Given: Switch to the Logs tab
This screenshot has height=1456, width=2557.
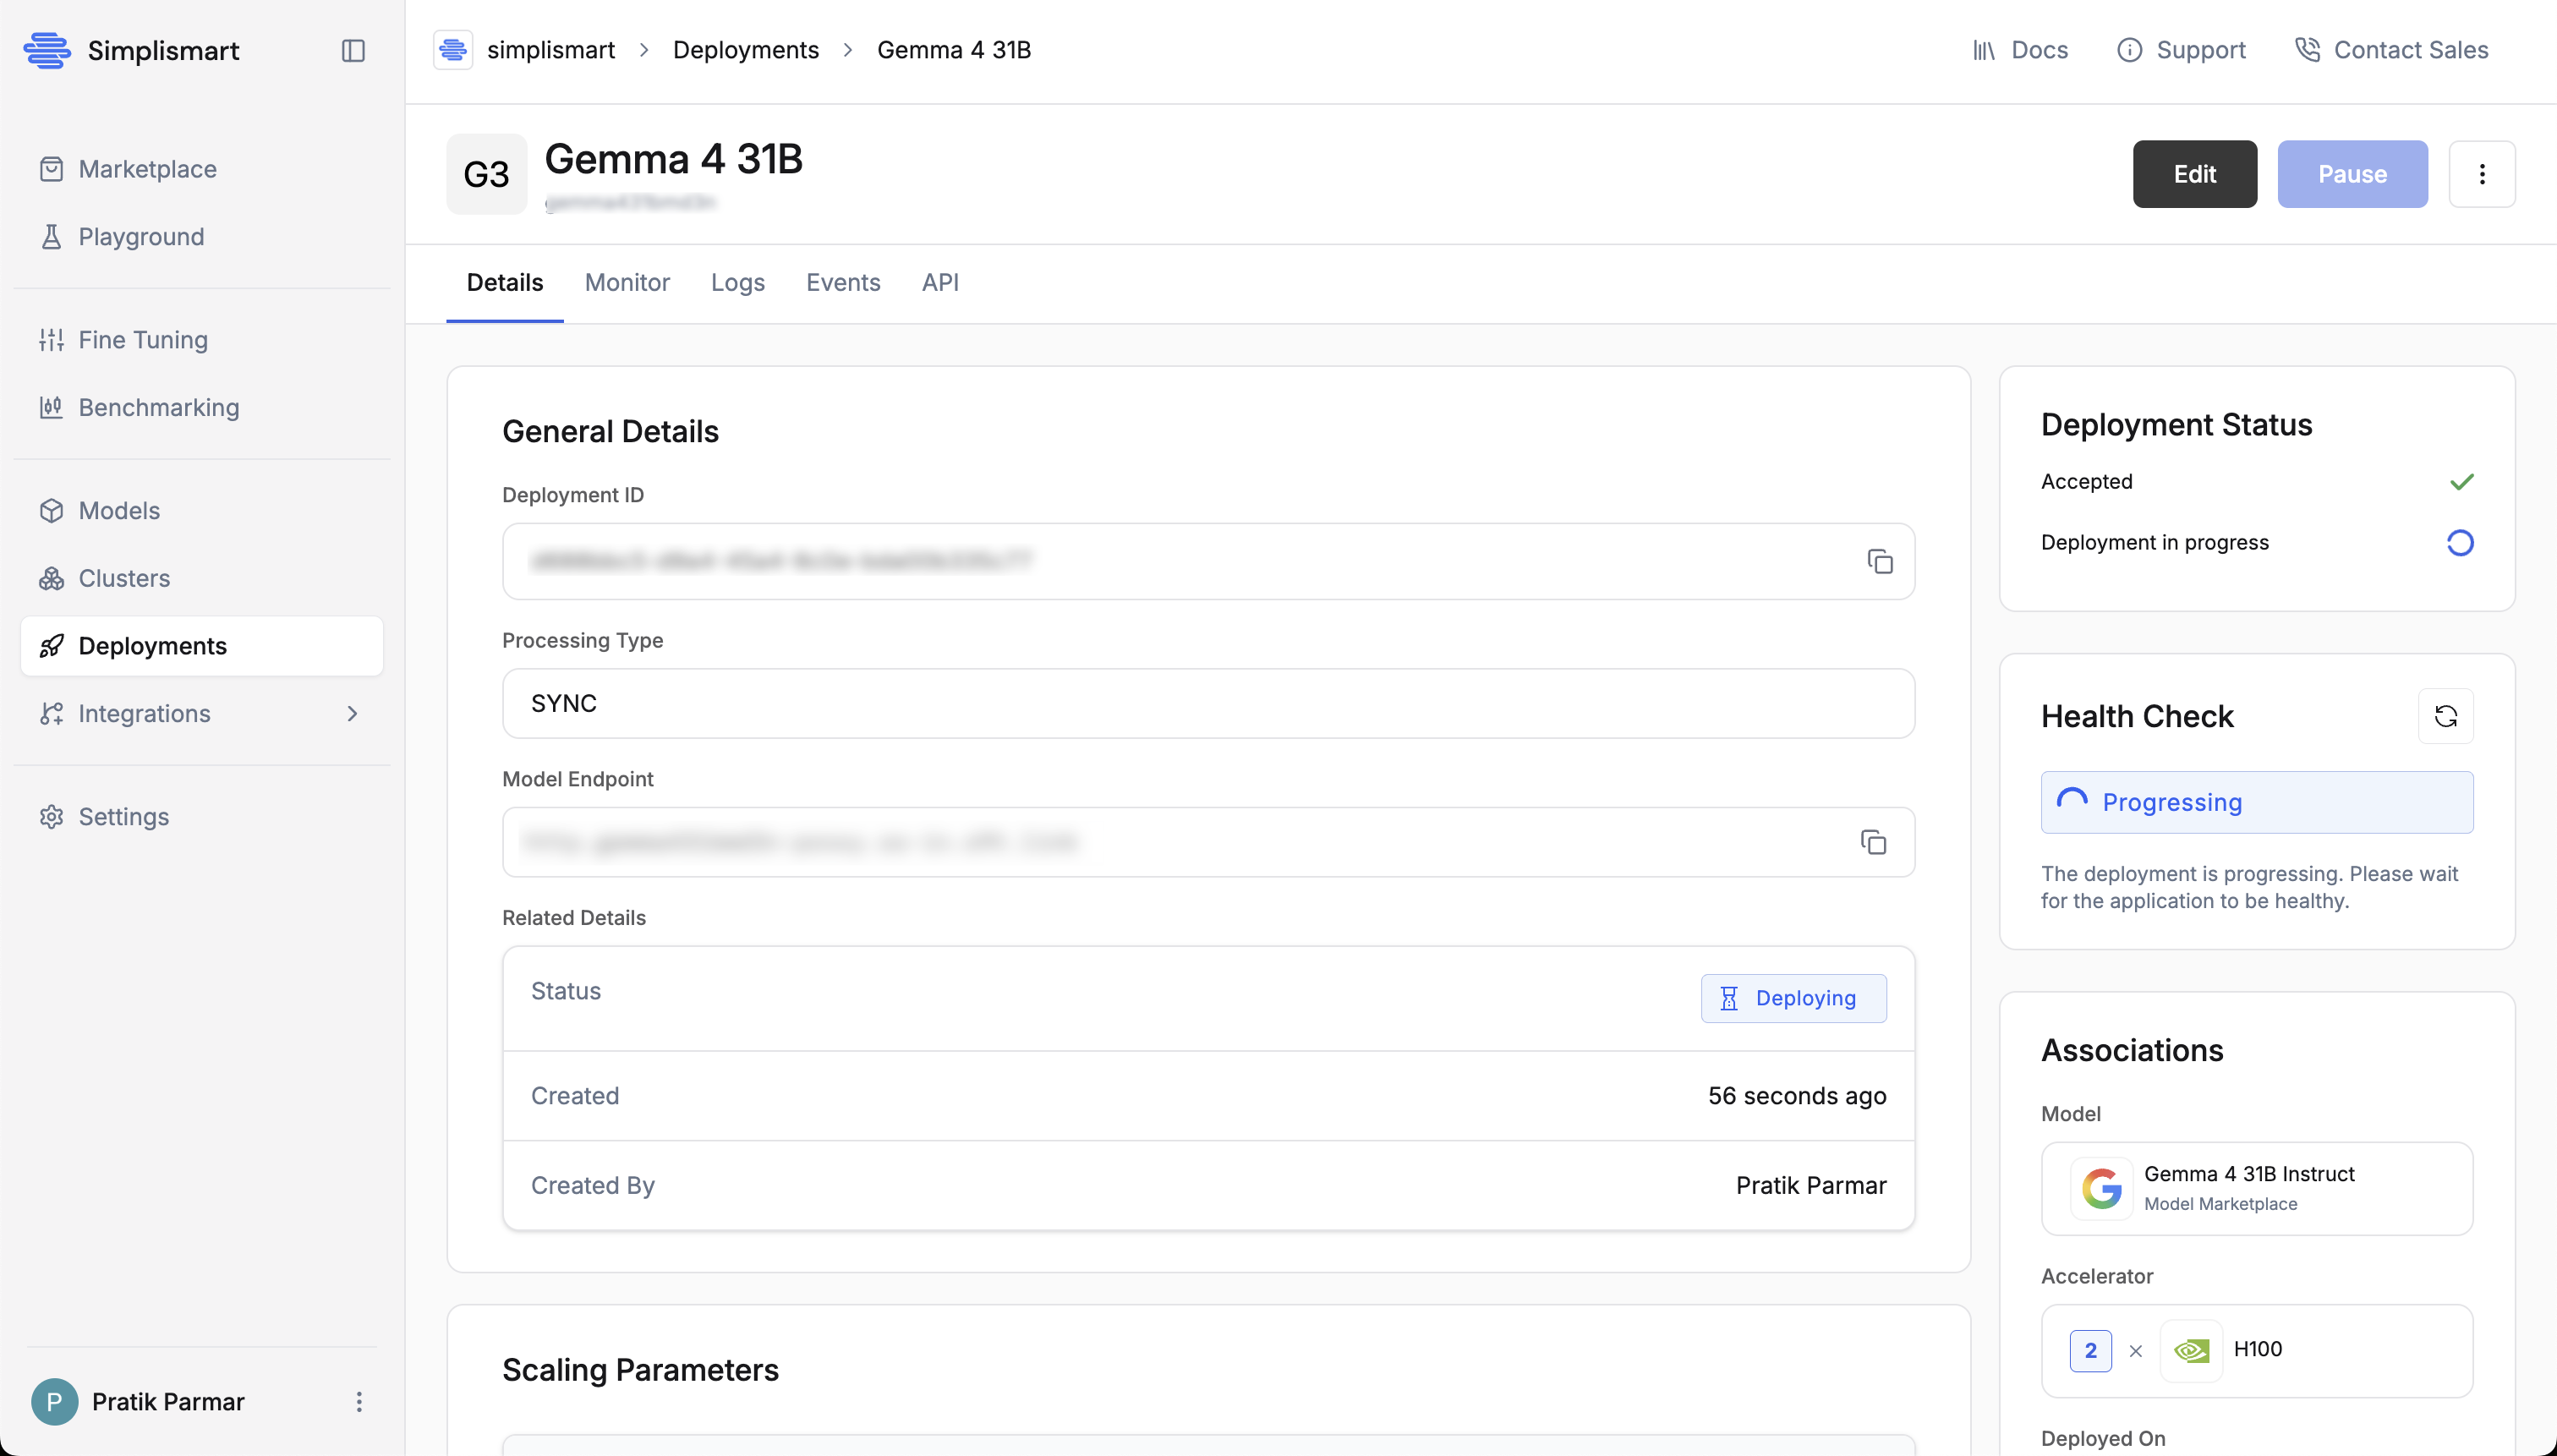Looking at the screenshot, I should [x=737, y=283].
